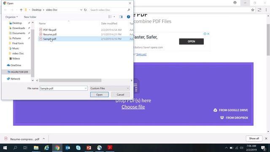Screen dimensions: 270x152
Task: Expand the File name dropdown arrow
Action: click(86, 88)
